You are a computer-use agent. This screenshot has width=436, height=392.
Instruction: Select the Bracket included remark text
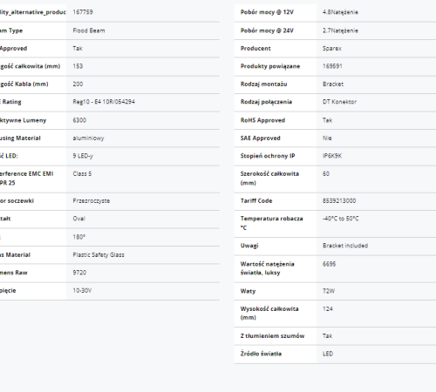pos(345,246)
